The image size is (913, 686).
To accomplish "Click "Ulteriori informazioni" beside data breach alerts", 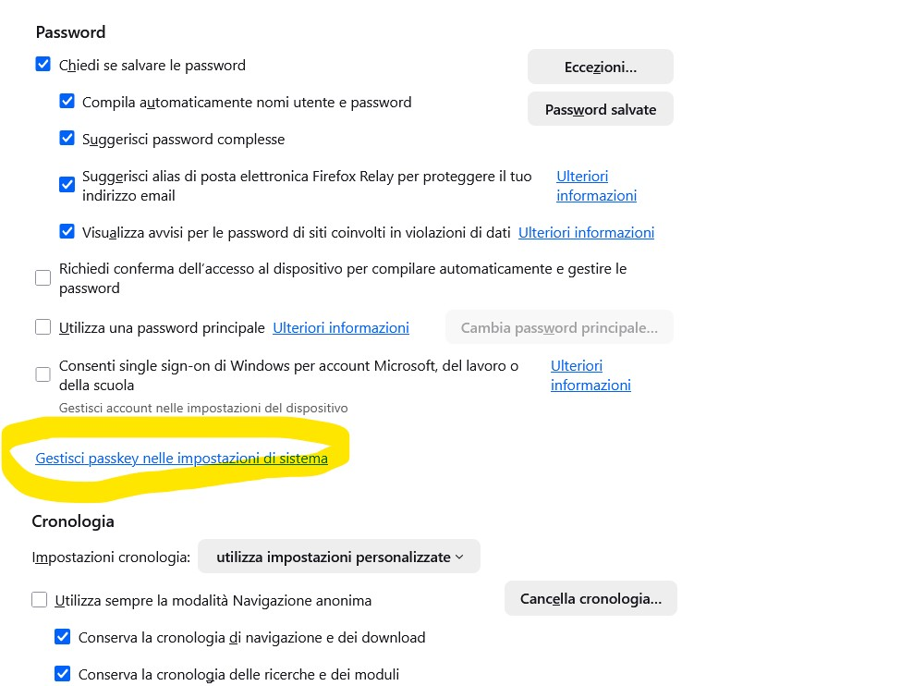I will [x=586, y=232].
